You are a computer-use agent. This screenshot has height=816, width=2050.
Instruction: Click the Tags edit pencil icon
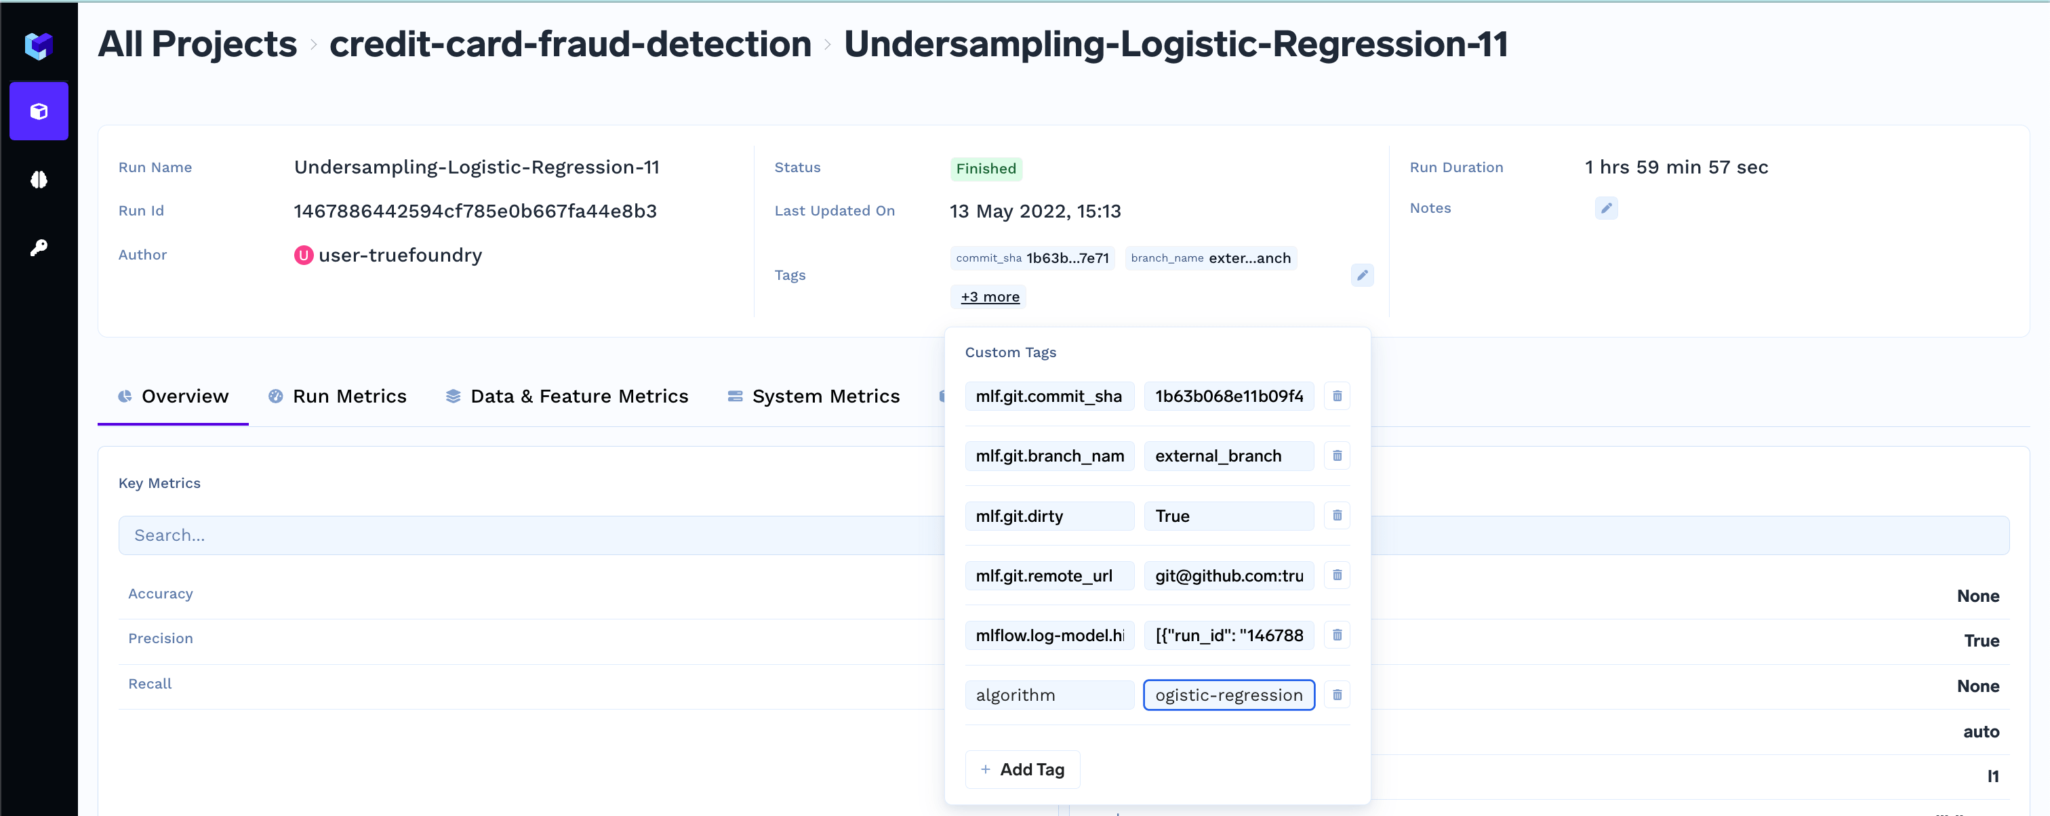[x=1362, y=275]
